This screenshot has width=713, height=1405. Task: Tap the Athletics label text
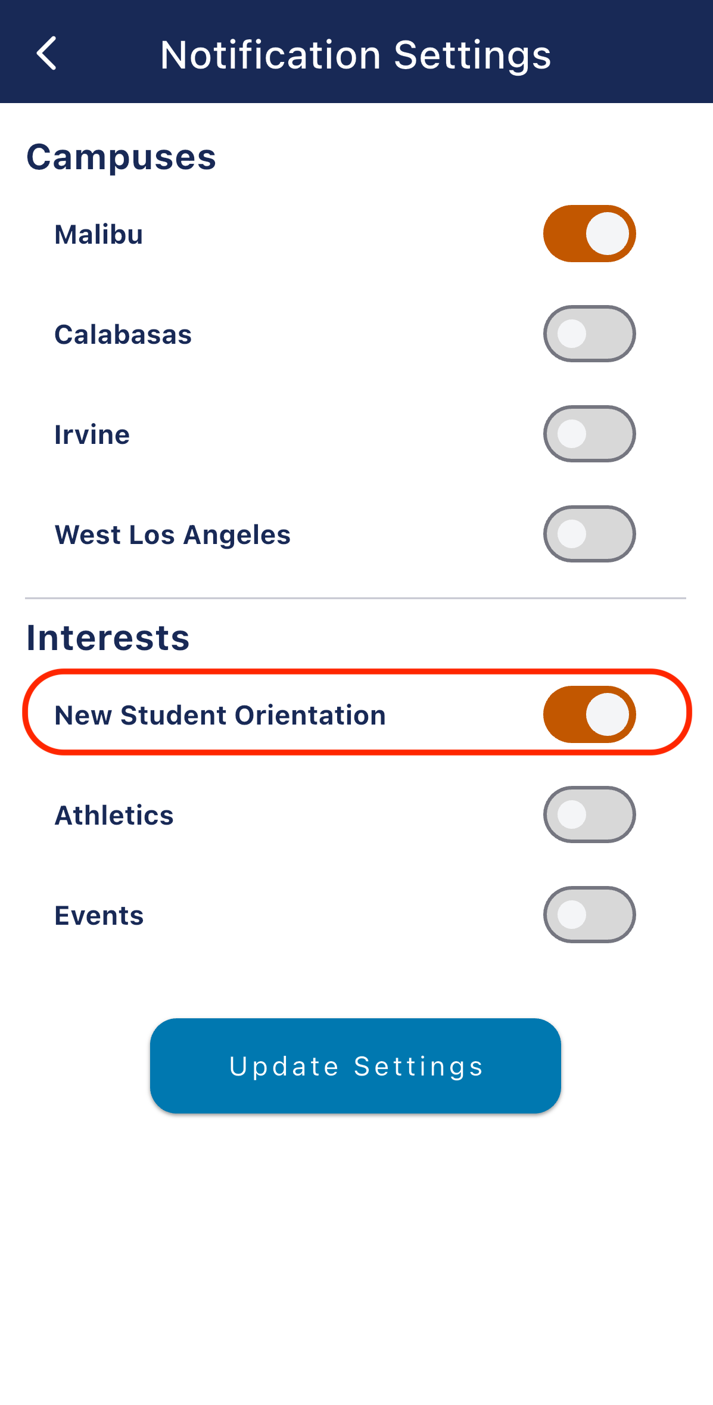(114, 815)
